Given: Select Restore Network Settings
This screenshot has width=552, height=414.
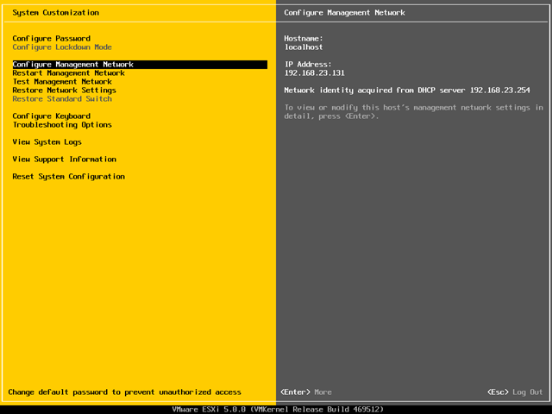Looking at the screenshot, I should (x=65, y=90).
